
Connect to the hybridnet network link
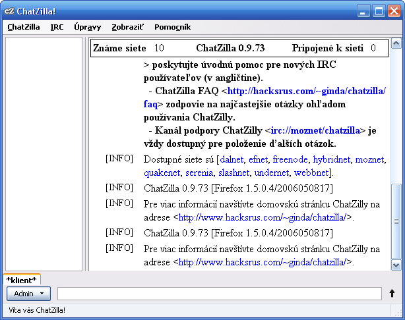[332, 159]
